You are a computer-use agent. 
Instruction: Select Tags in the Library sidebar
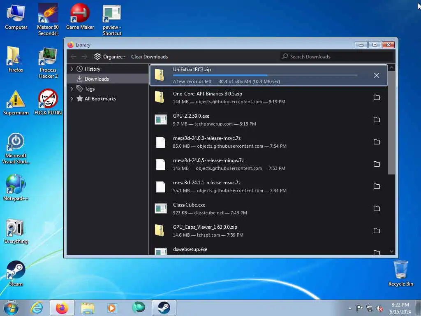89,89
